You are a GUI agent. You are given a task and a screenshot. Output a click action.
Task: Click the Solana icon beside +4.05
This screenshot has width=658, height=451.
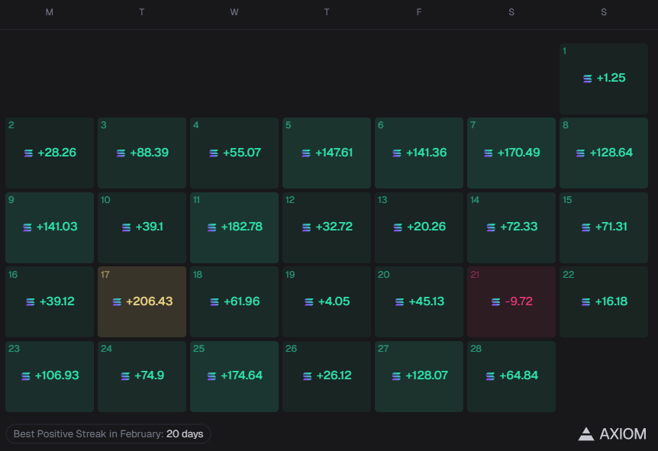pos(309,302)
